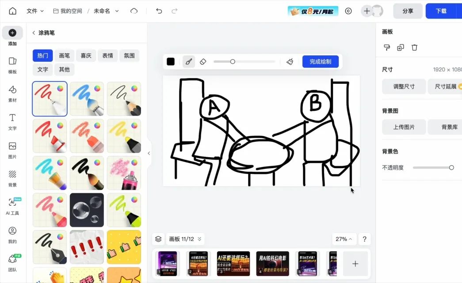The image size is (462, 283).
Task: Clear the drawing with the broom icon
Action: pyautogui.click(x=290, y=61)
